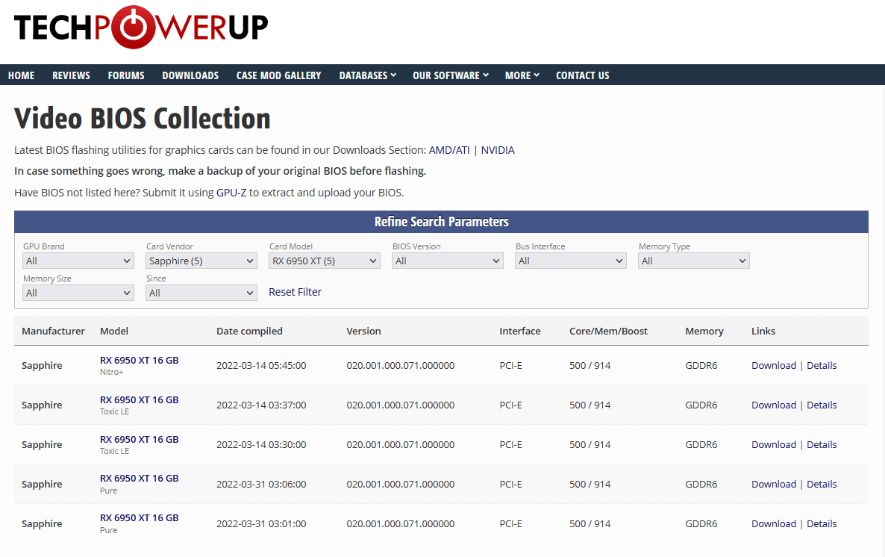This screenshot has height=557, width=885.
Task: Open RX 6950 XT Pure link dated 03:01:00
Action: point(139,518)
